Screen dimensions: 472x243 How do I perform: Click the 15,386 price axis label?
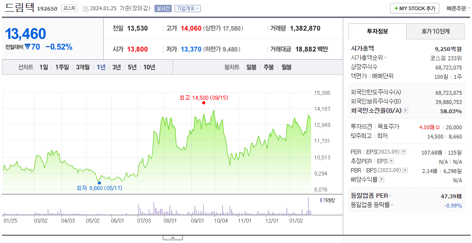[322, 93]
